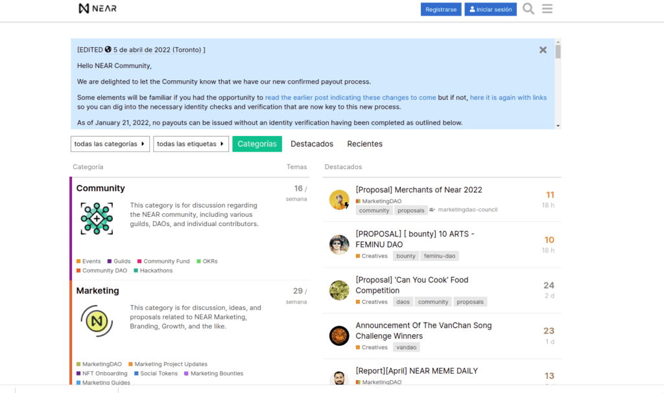Dismiss the blue announcement banner
664x393 pixels.
pyautogui.click(x=543, y=50)
